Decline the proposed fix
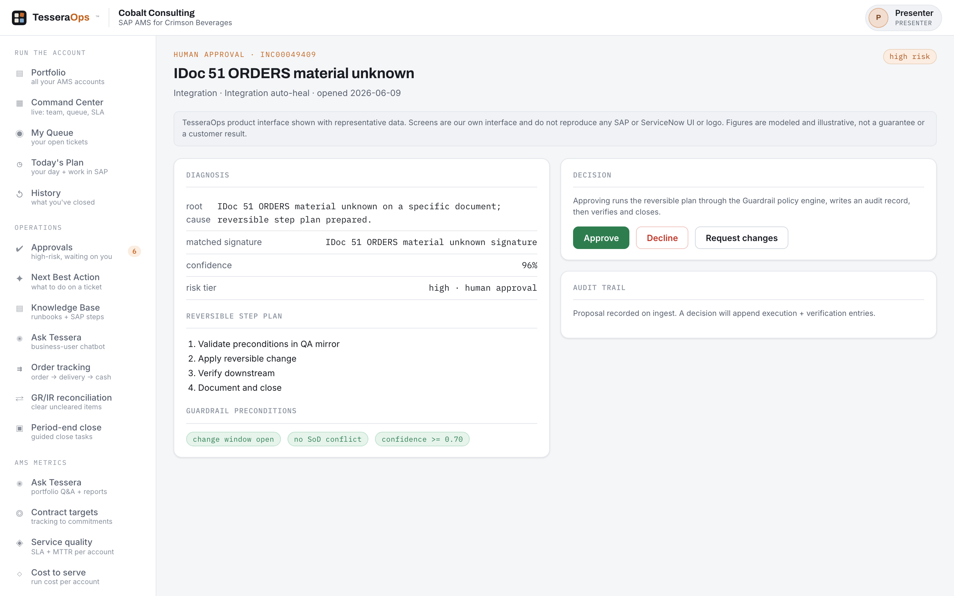Screen dimensions: 954x596 (662, 238)
